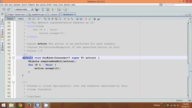Open the Tools menu
Image resolution: width=192 pixels, height=108 pixels.
tap(61, 5)
